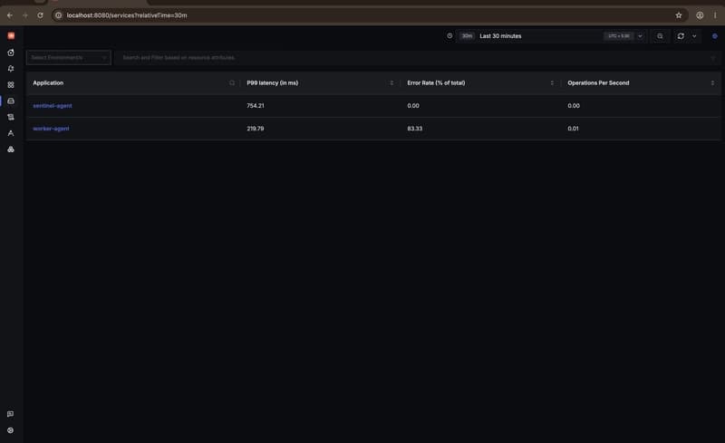Click the 83.33 error rate value
725x443 pixels.
pos(415,129)
